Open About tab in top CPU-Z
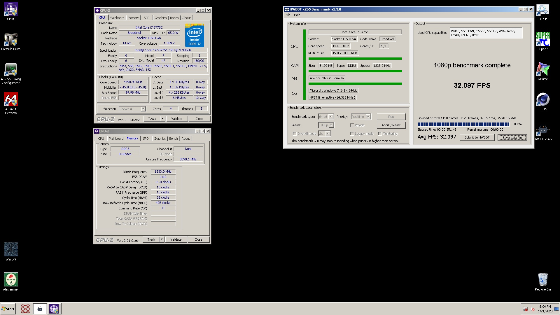Image resolution: width=560 pixels, height=315 pixels. (x=187, y=18)
